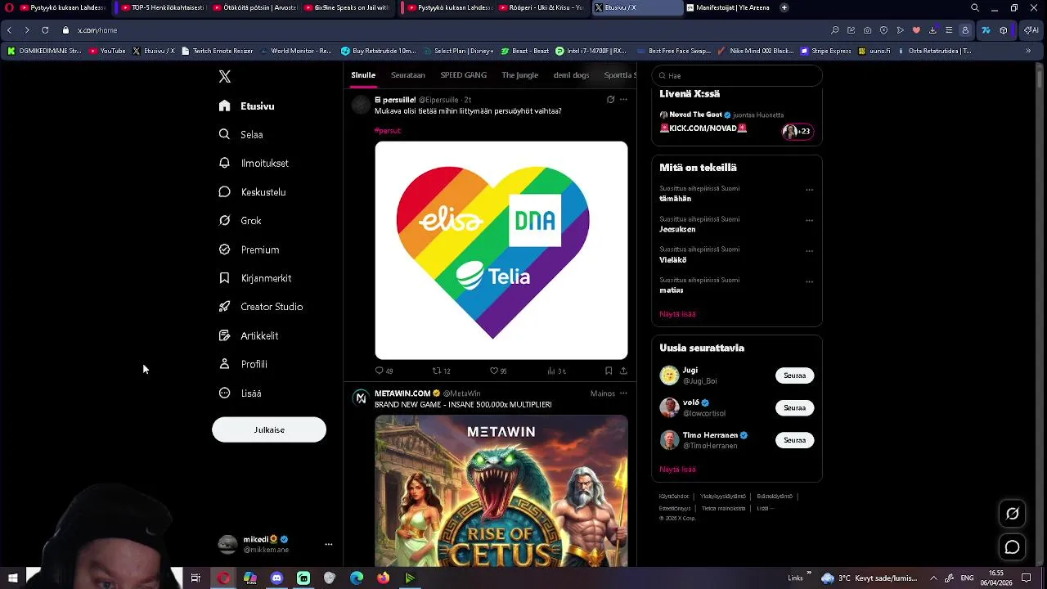This screenshot has height=589, width=1047.
Task: Open Ilmoitukset notifications
Action: 254,164
